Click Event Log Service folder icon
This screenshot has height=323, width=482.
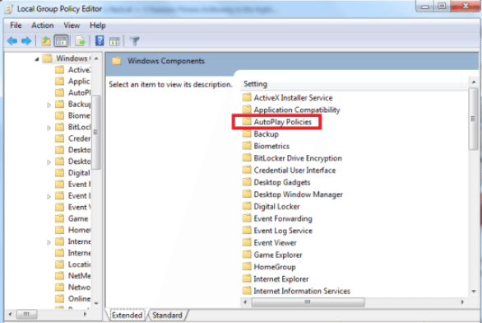coord(247,231)
